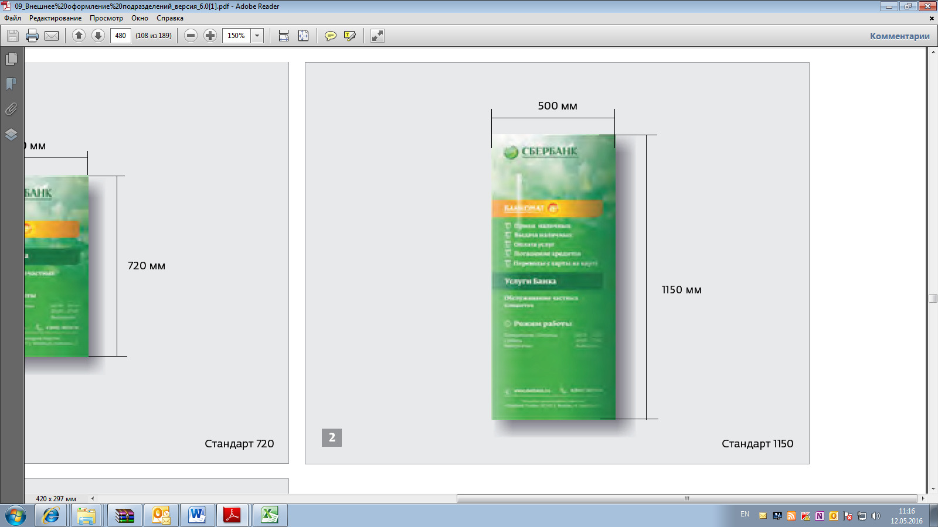Open the Комментарии pane
938x527 pixels.
pyautogui.click(x=899, y=36)
